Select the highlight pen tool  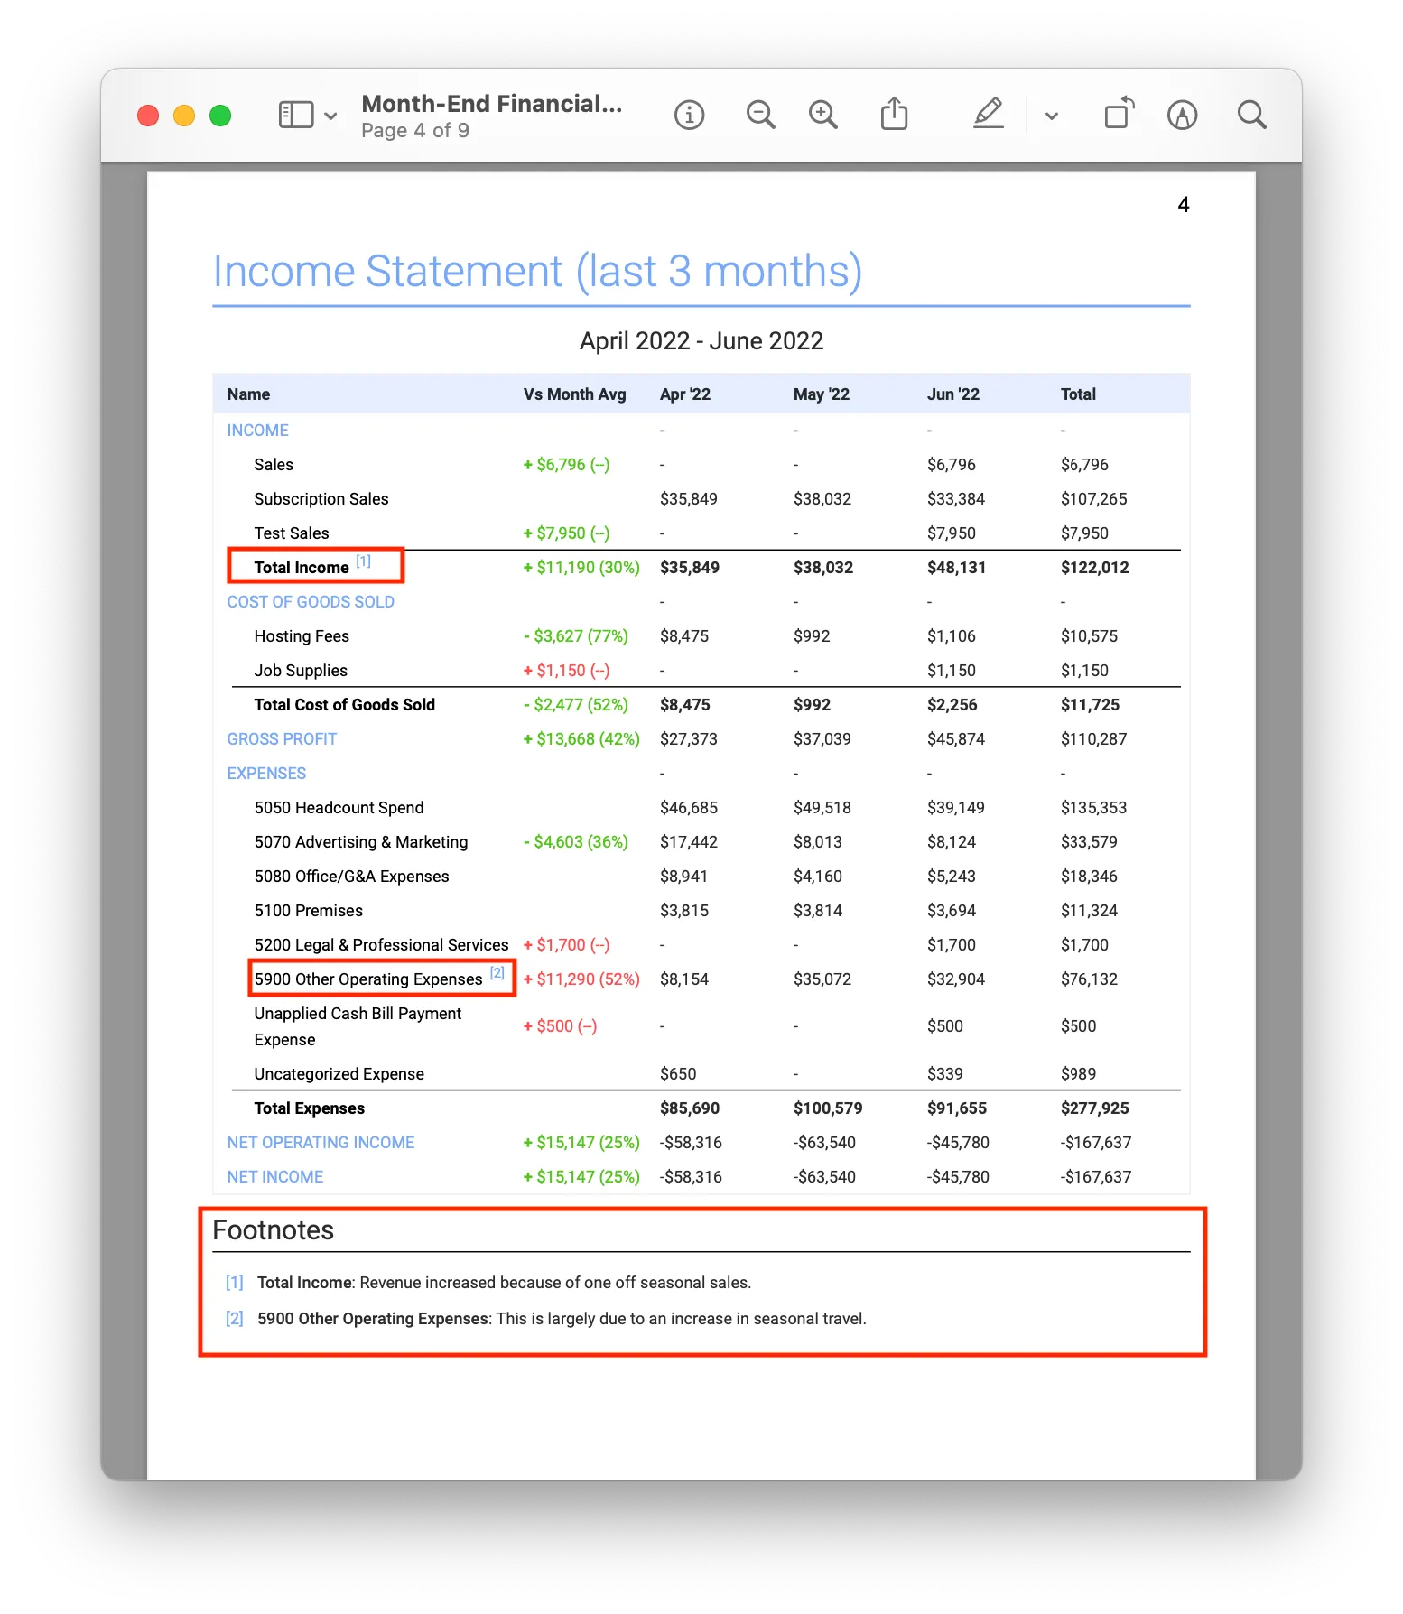(989, 114)
